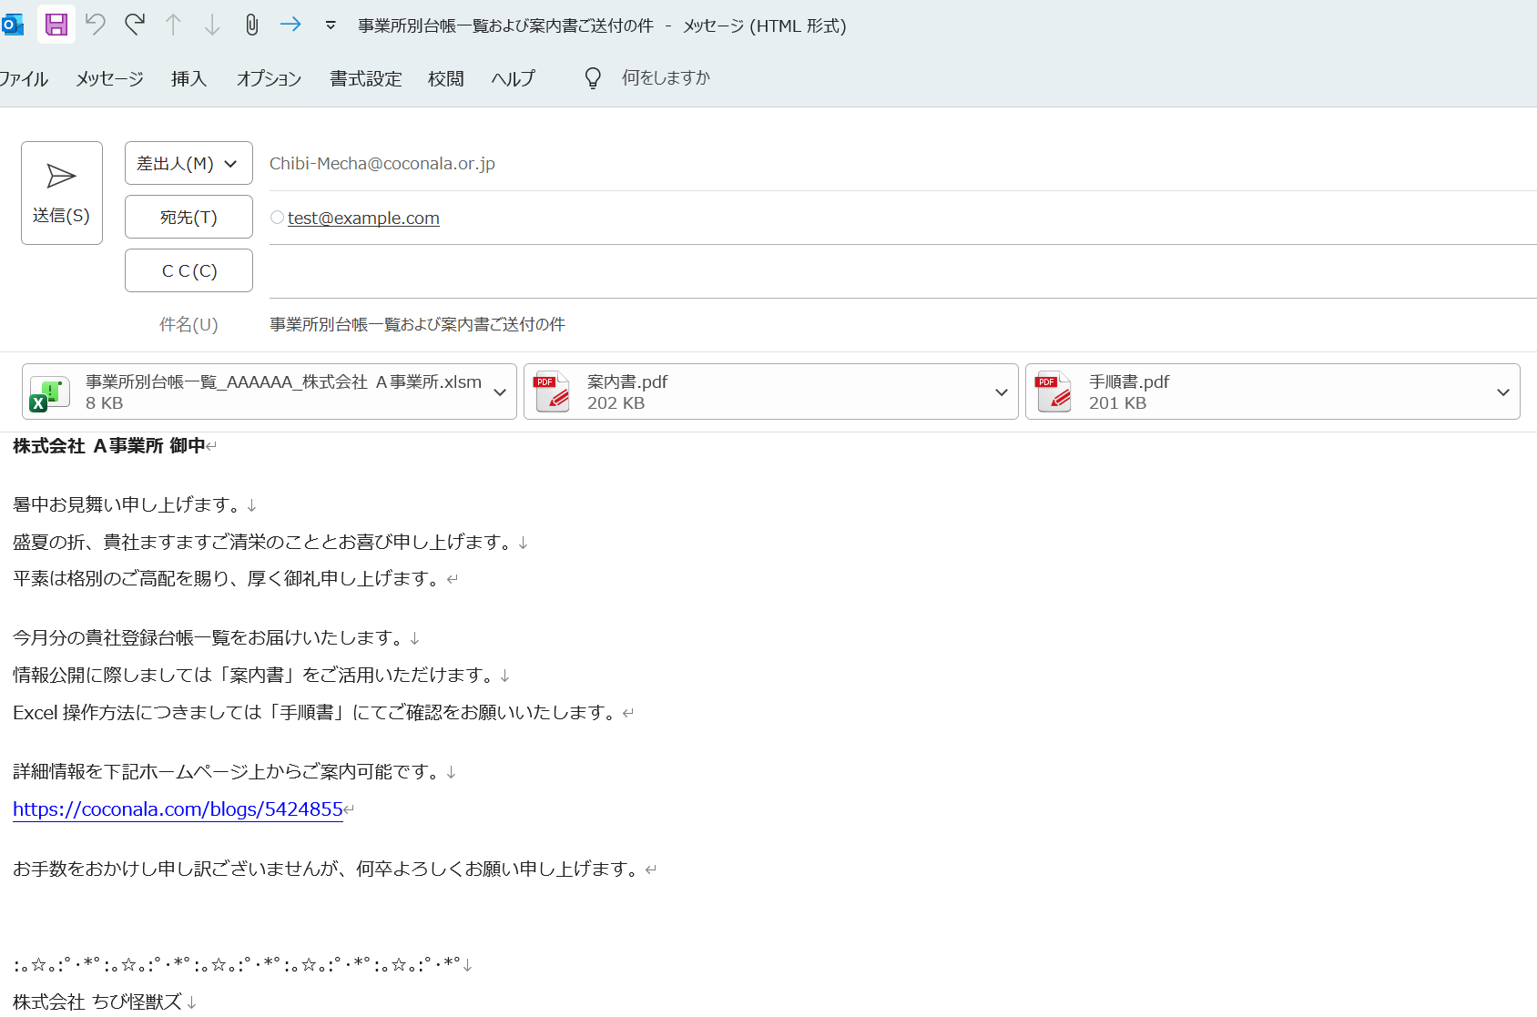Click the Excel icon of the xlsm attachment
This screenshot has width=1537, height=1017.
click(x=50, y=392)
